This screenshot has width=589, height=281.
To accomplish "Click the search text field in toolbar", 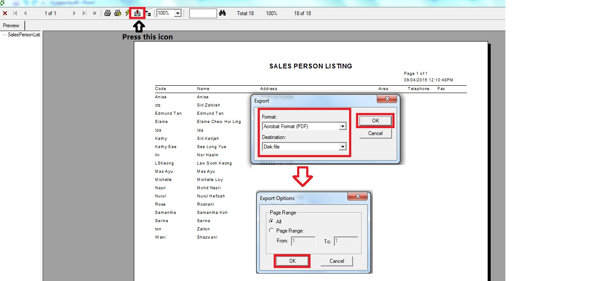I will [x=203, y=13].
